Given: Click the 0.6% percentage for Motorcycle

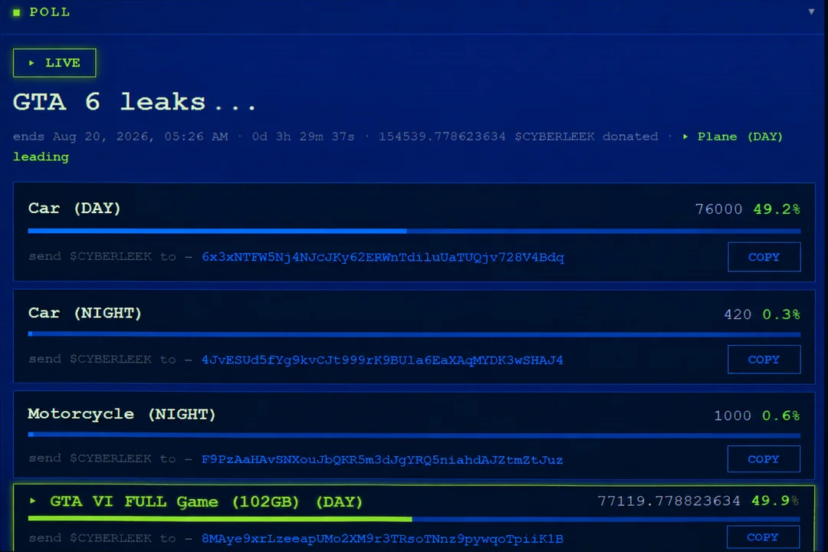Looking at the screenshot, I should (x=781, y=416).
